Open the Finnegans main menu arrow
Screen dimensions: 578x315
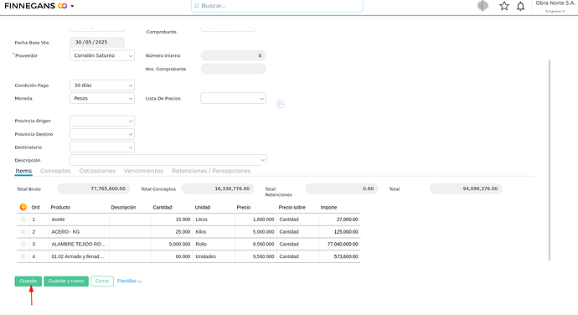coord(72,6)
